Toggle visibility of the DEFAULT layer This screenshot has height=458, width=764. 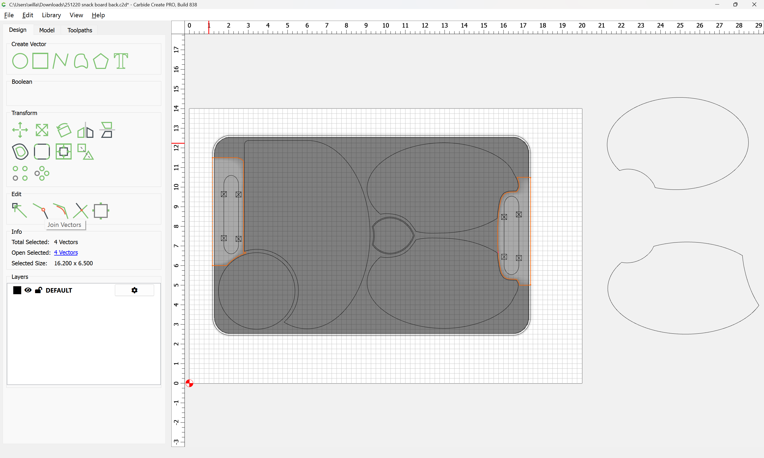pos(28,290)
